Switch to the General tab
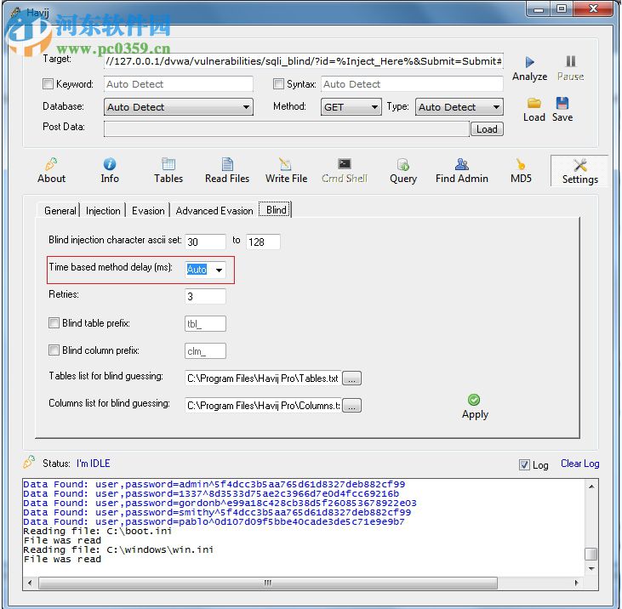Screen dimensions: 622x609 click(x=60, y=211)
